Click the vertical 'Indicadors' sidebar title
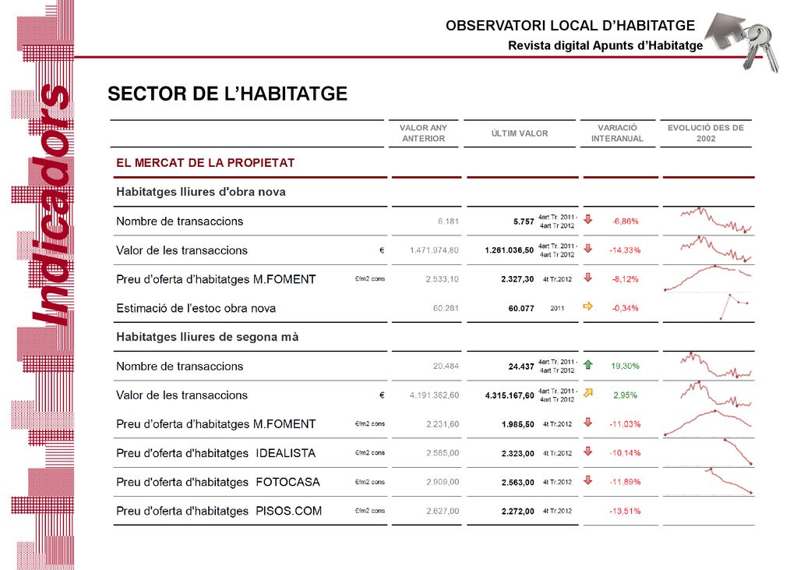797x570 pixels. pyautogui.click(x=50, y=204)
